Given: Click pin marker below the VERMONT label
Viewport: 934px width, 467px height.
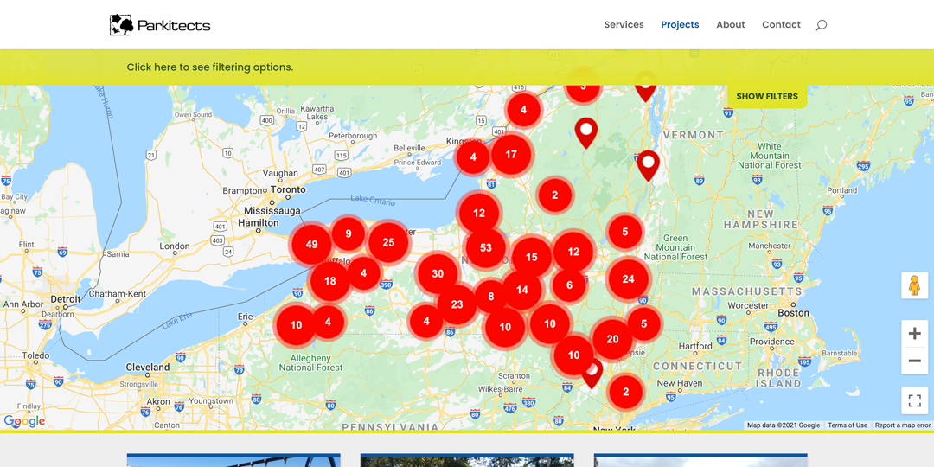Looking at the screenshot, I should (x=648, y=165).
